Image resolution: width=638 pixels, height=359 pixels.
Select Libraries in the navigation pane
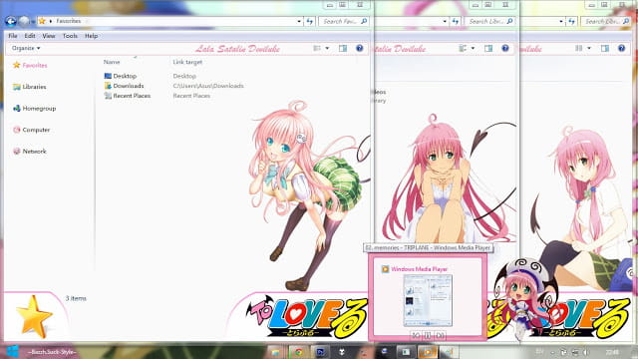pos(29,87)
